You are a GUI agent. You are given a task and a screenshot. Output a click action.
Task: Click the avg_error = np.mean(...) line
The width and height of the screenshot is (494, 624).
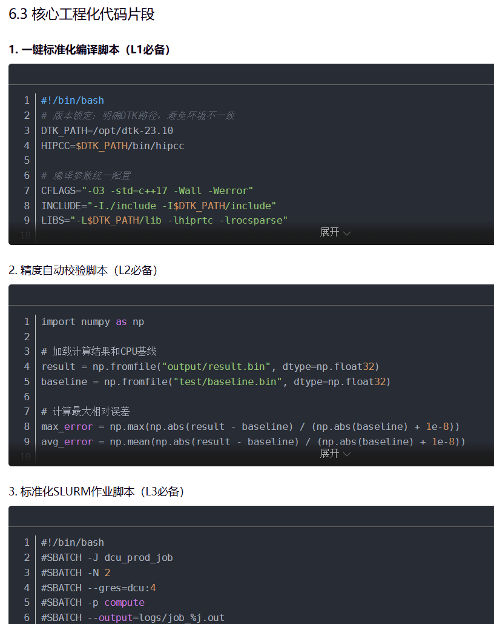(x=253, y=441)
